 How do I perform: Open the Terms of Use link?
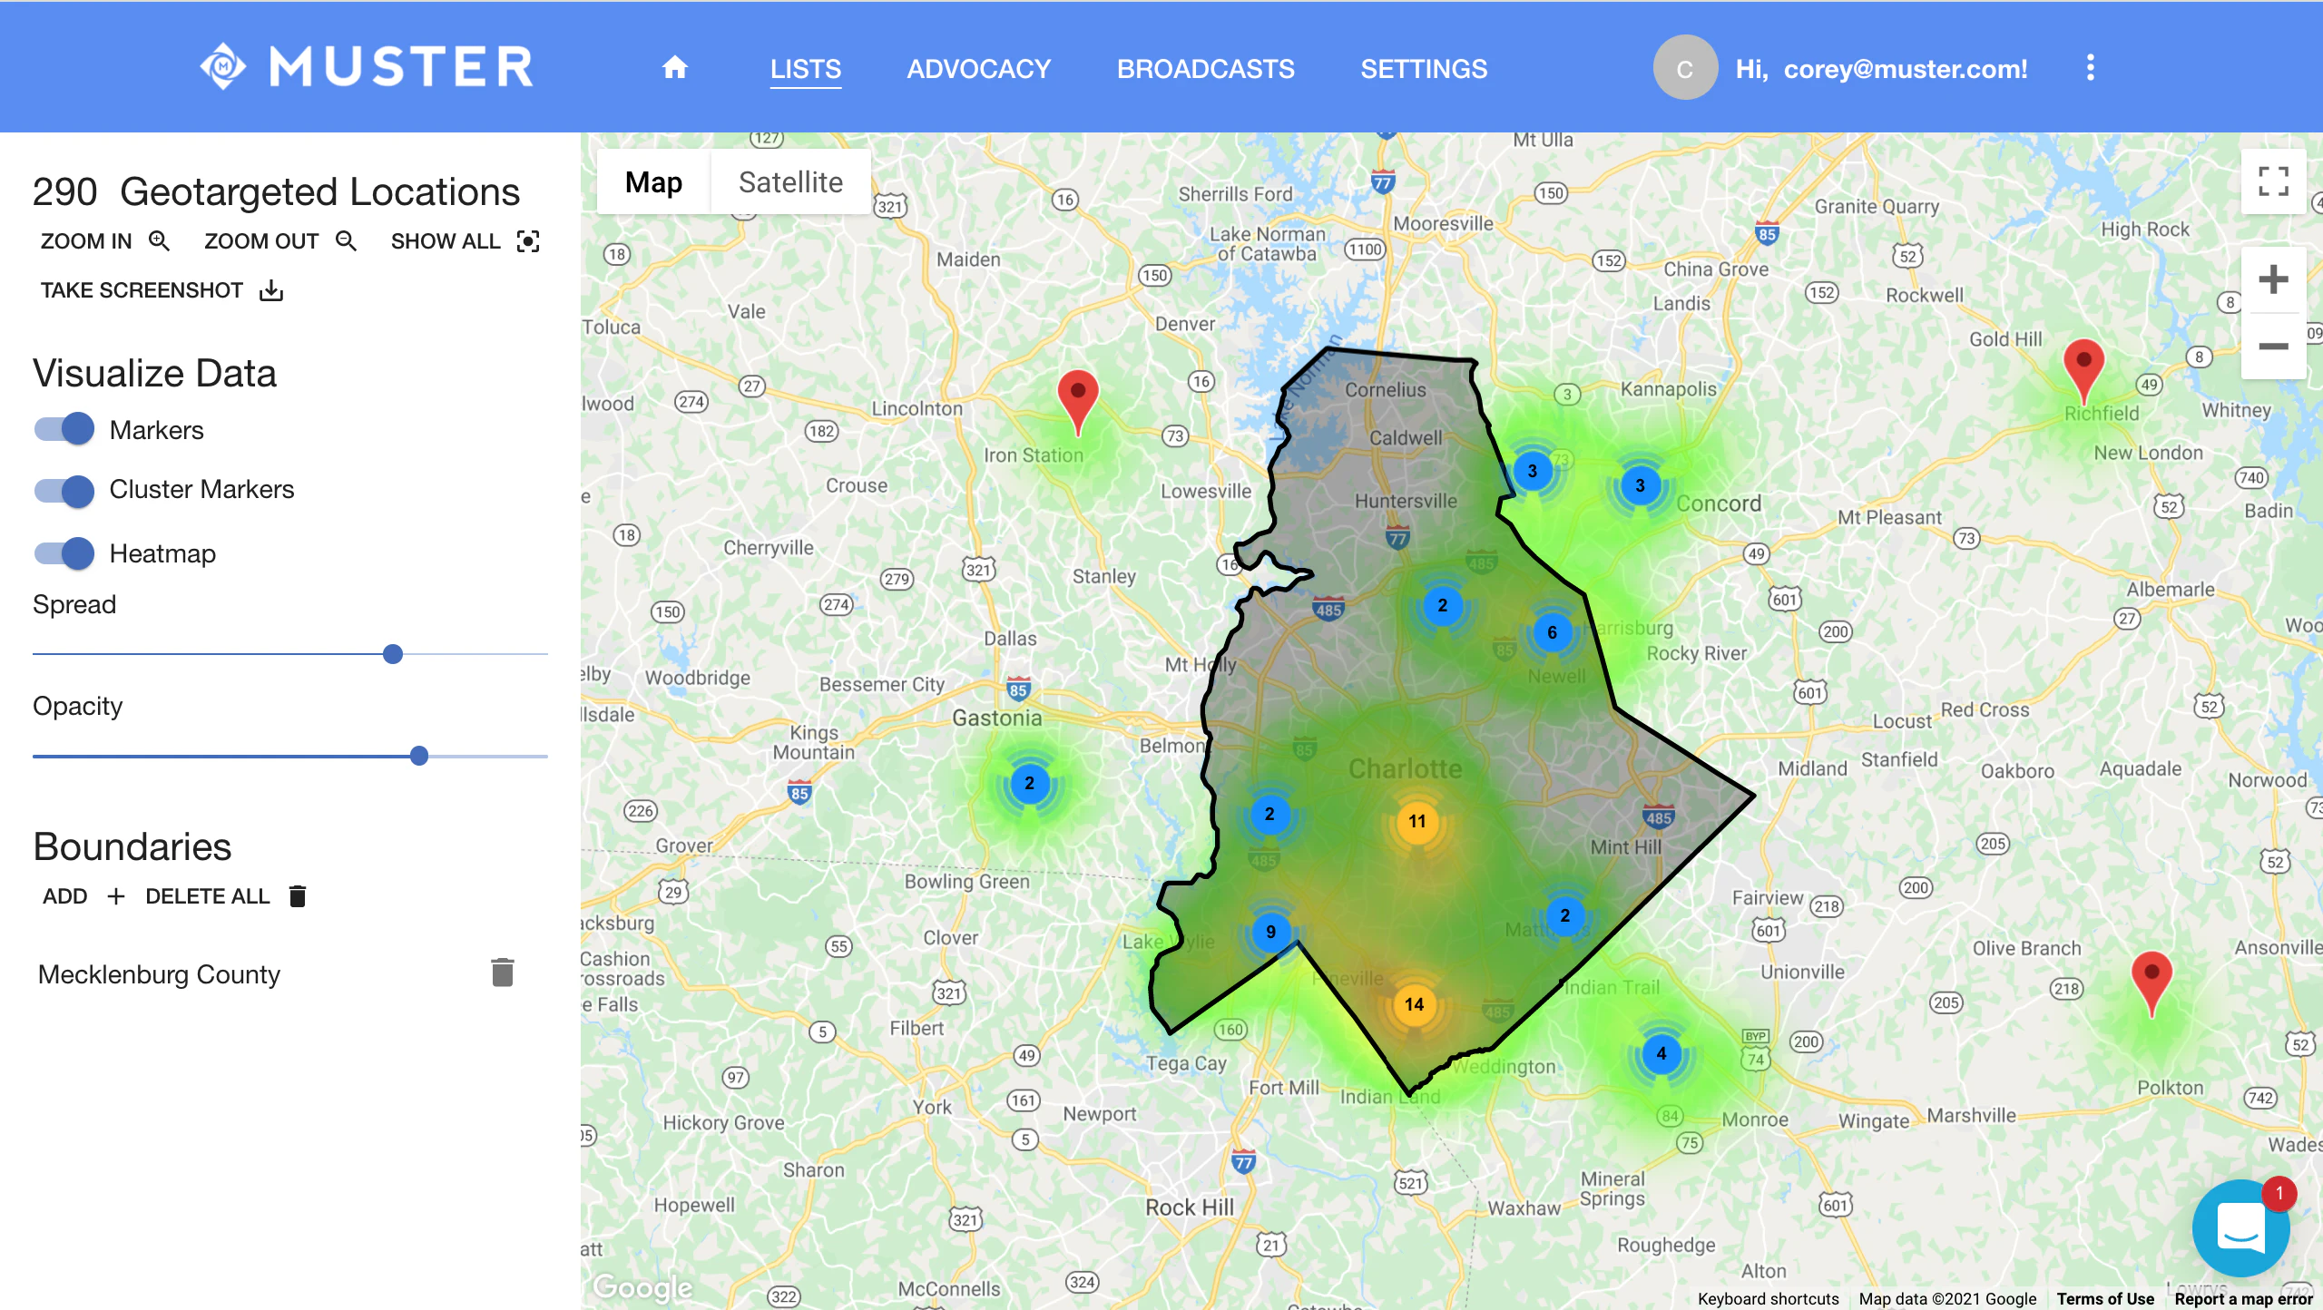[2105, 1298]
